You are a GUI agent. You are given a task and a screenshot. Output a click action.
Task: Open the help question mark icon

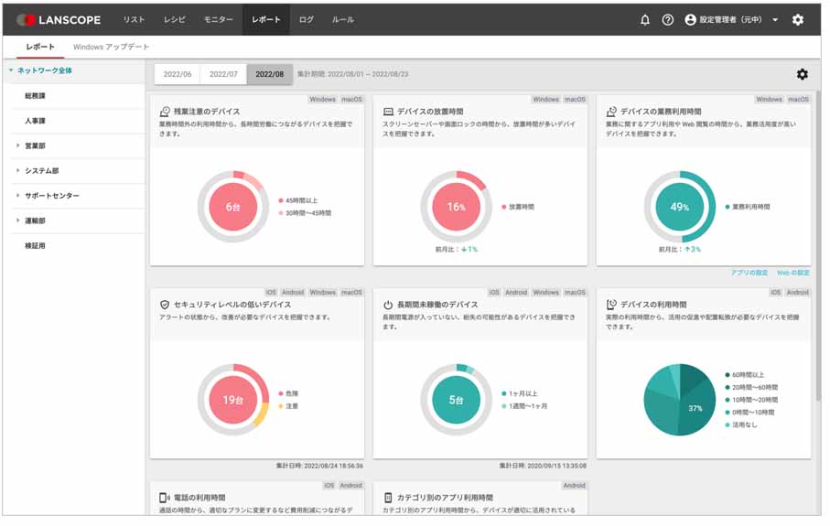tap(668, 19)
